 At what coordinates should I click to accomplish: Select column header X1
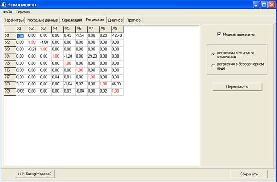tap(22, 29)
